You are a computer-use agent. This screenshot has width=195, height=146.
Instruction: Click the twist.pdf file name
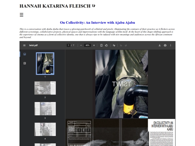point(33,45)
